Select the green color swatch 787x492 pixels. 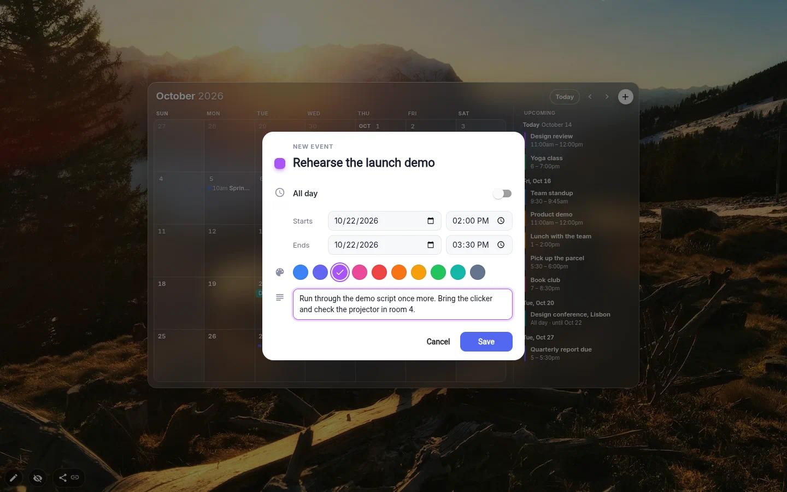coord(438,272)
